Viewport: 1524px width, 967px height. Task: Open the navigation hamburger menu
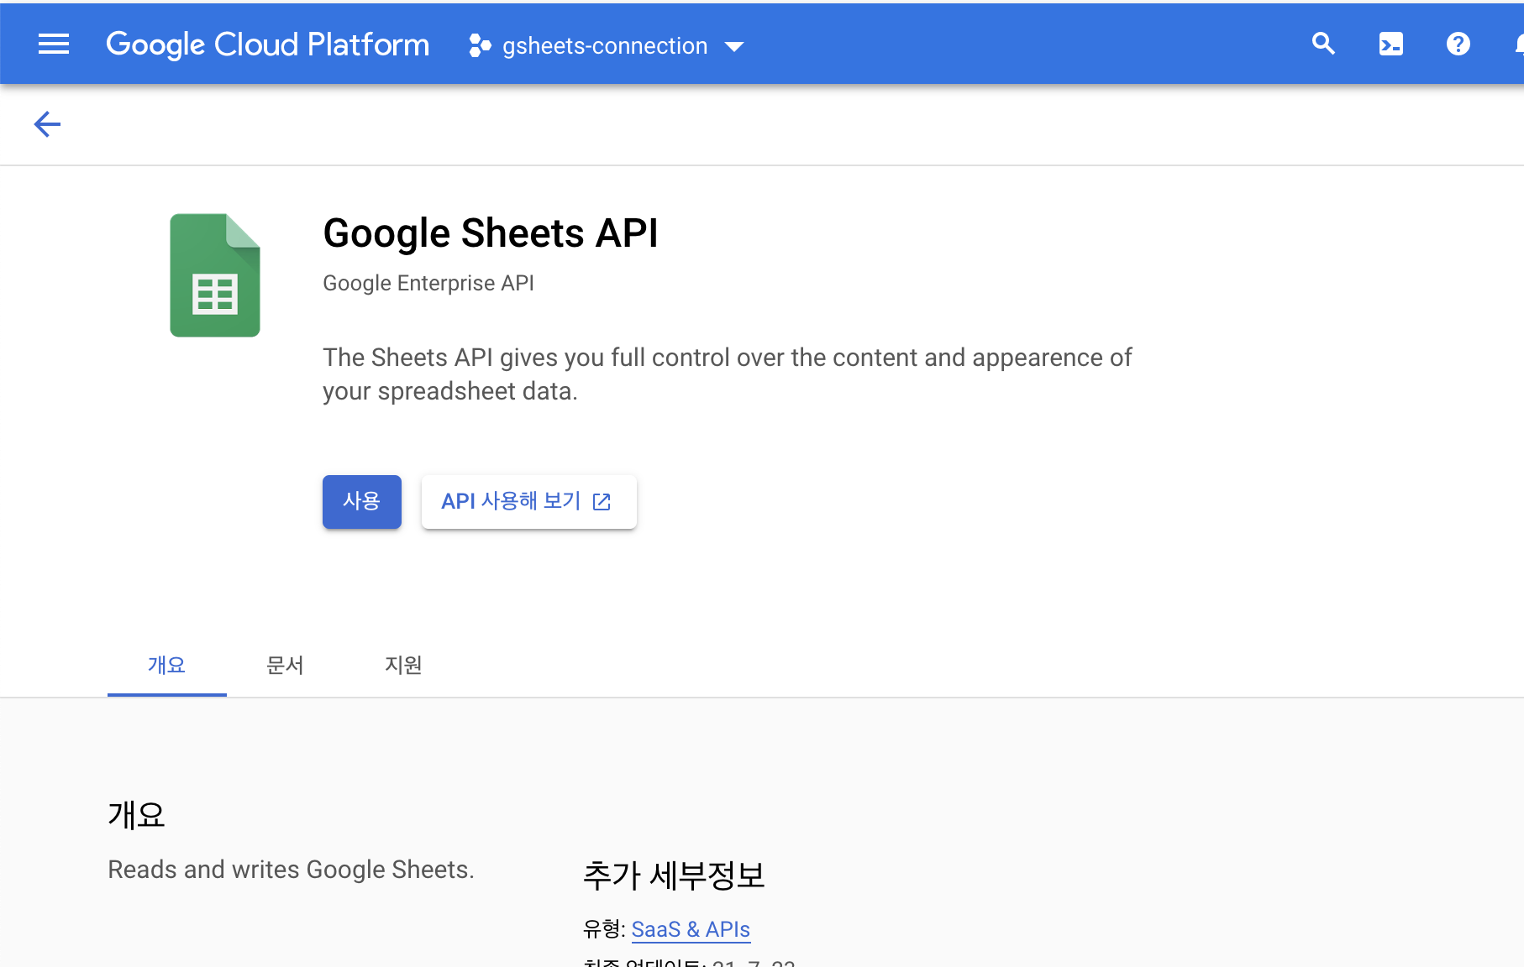(x=53, y=44)
